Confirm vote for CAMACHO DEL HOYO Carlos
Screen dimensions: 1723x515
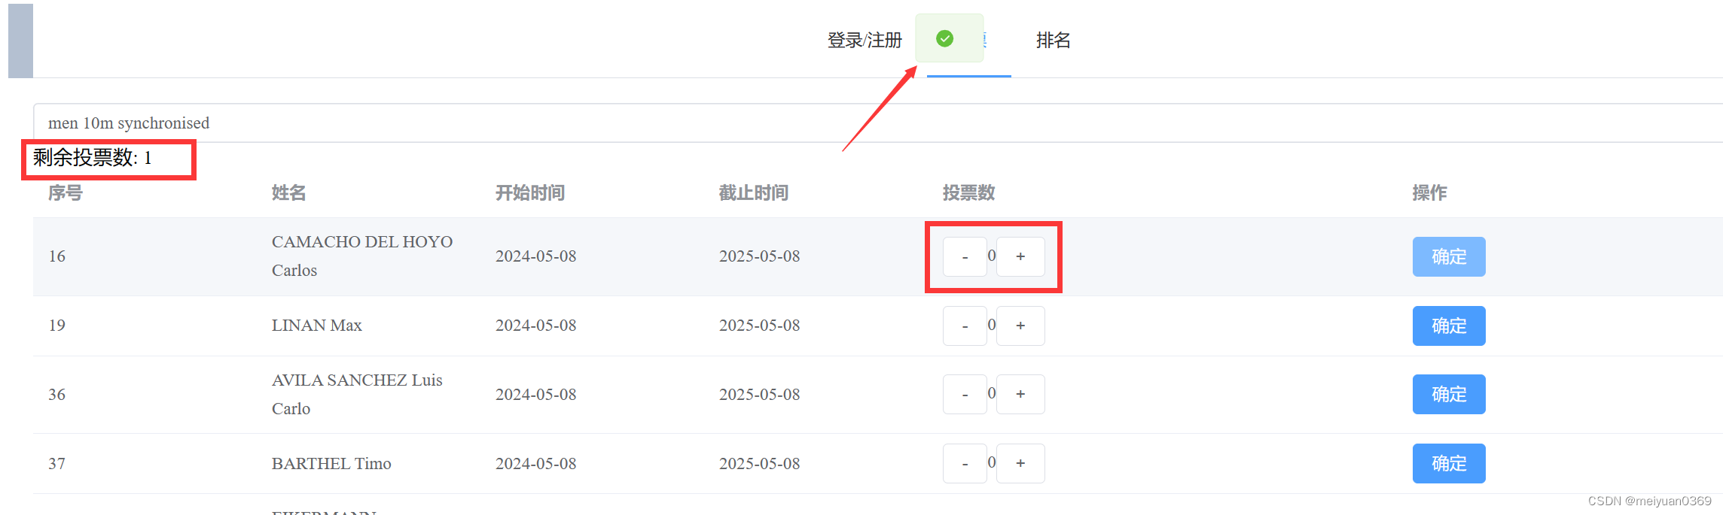[x=1449, y=256]
